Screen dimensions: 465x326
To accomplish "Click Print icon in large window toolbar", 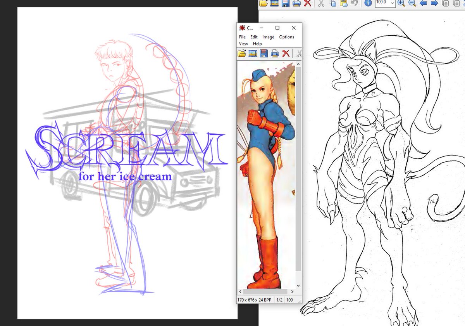I will point(296,3).
